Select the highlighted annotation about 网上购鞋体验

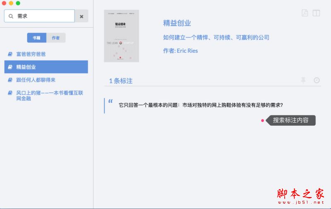(201, 105)
